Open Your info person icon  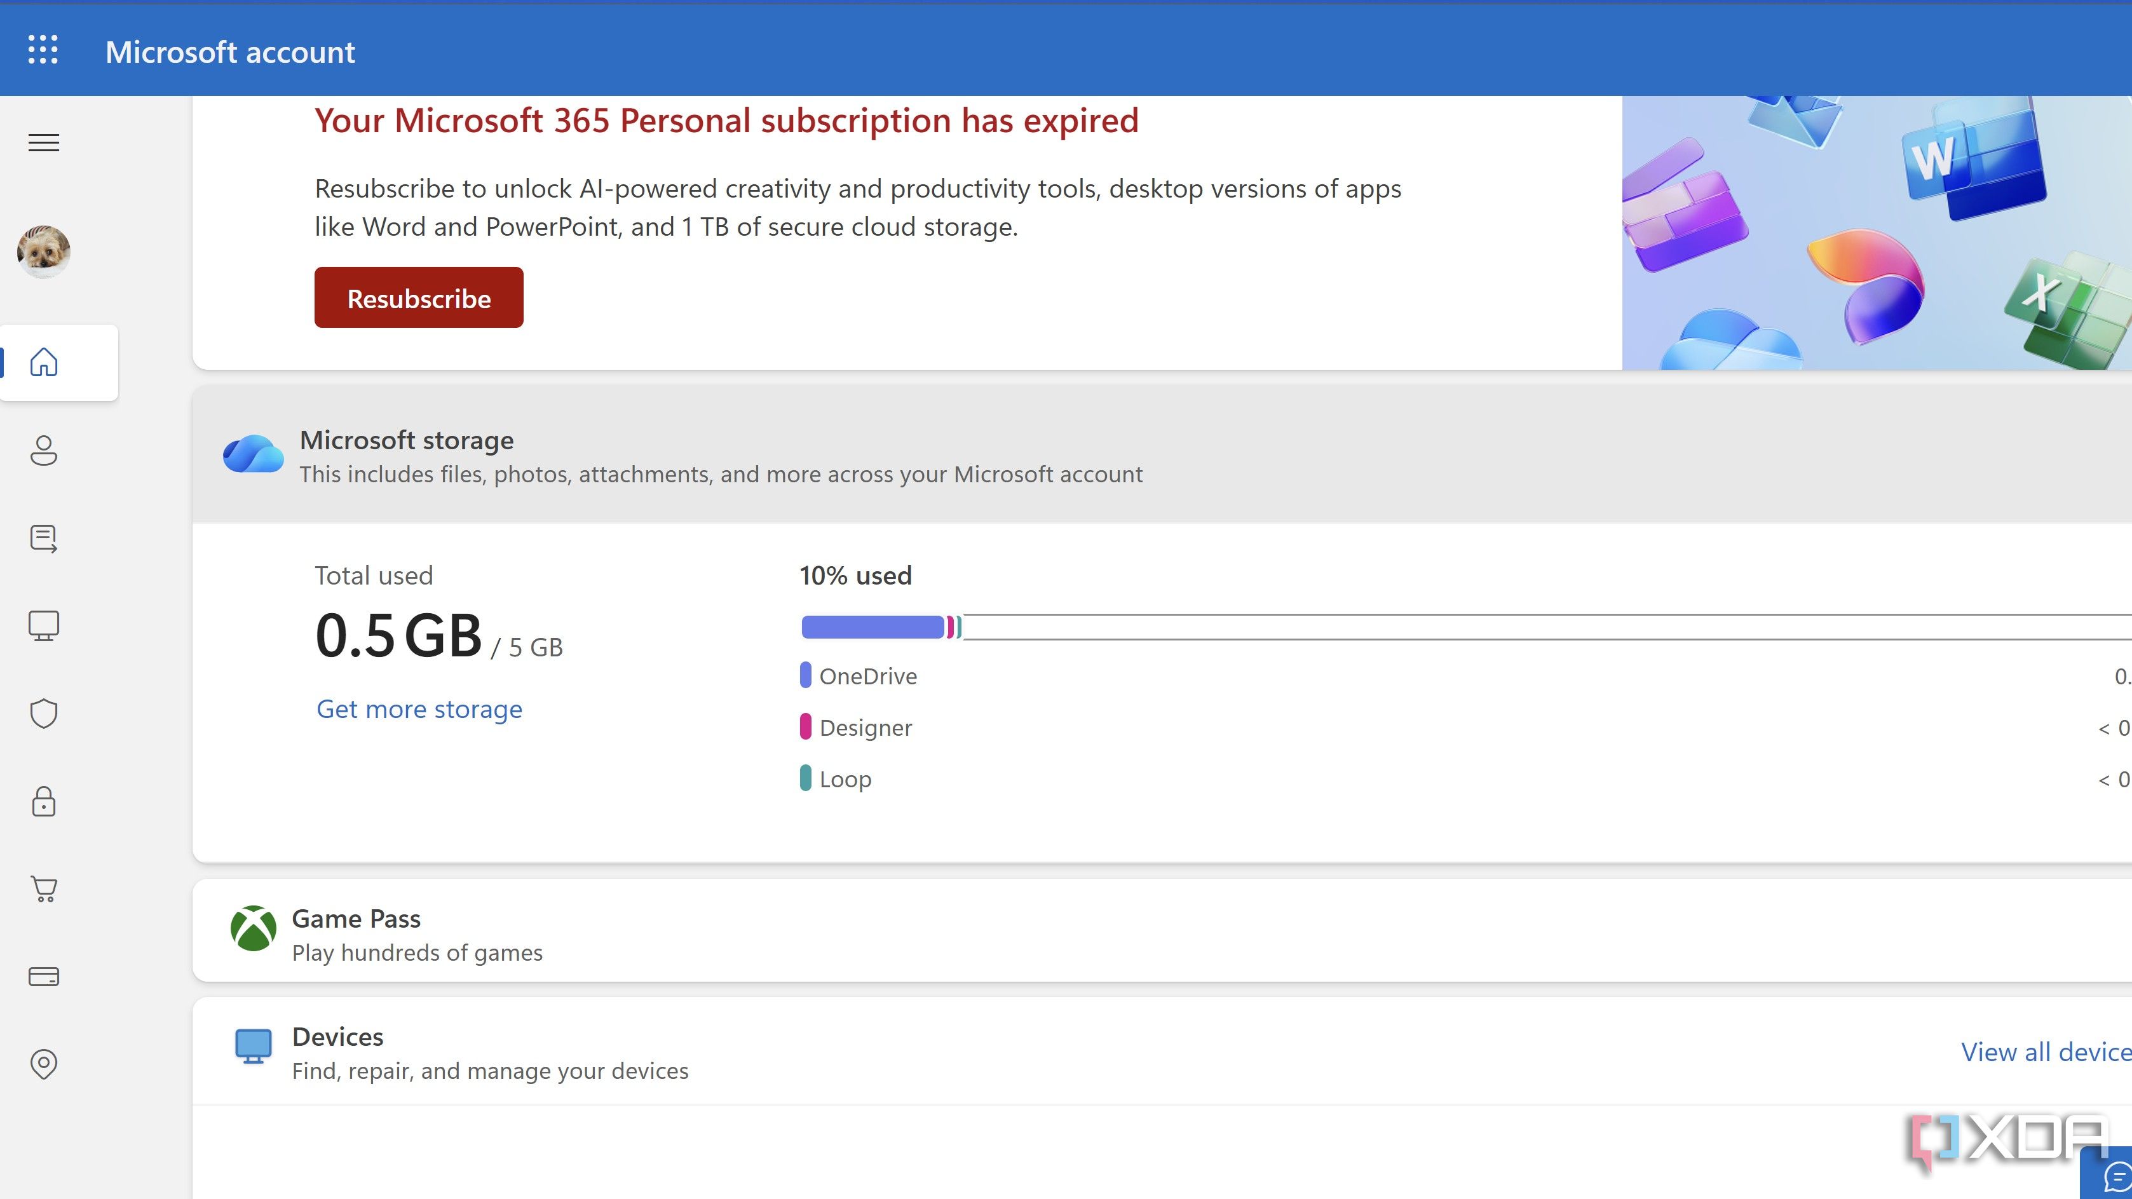44,450
